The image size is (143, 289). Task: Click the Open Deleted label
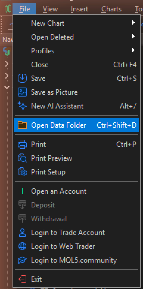52,37
